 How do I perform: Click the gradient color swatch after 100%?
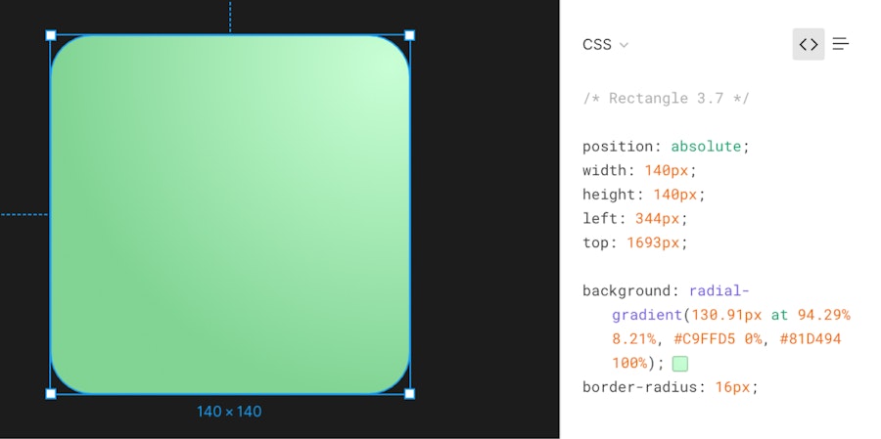pyautogui.click(x=680, y=363)
